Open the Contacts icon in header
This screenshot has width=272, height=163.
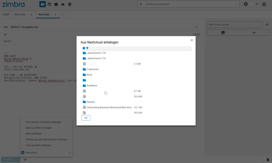(70, 4)
